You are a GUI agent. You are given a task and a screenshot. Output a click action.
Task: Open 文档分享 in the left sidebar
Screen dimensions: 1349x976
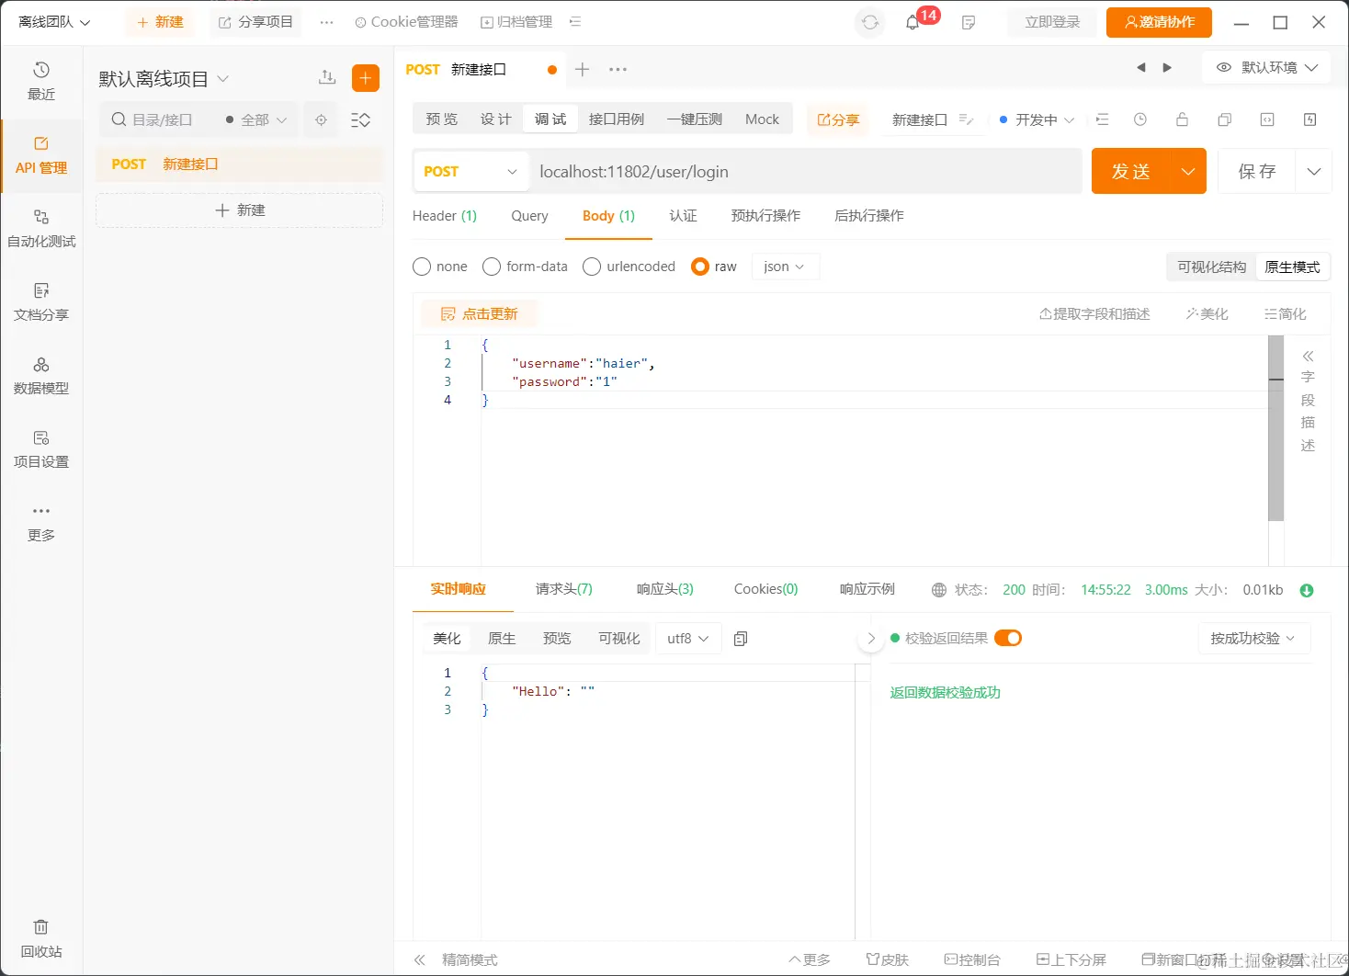tap(41, 301)
